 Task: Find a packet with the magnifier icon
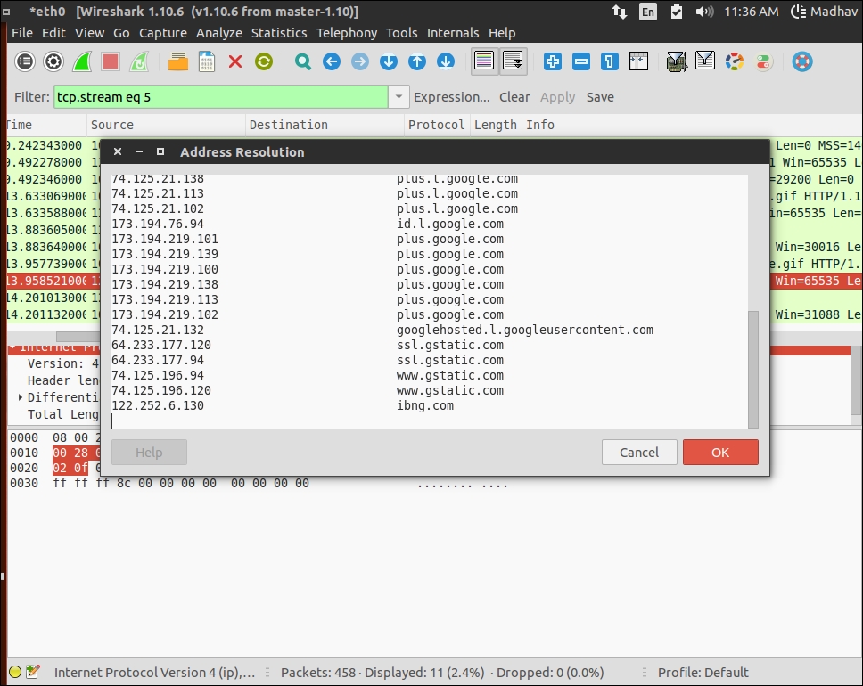303,61
